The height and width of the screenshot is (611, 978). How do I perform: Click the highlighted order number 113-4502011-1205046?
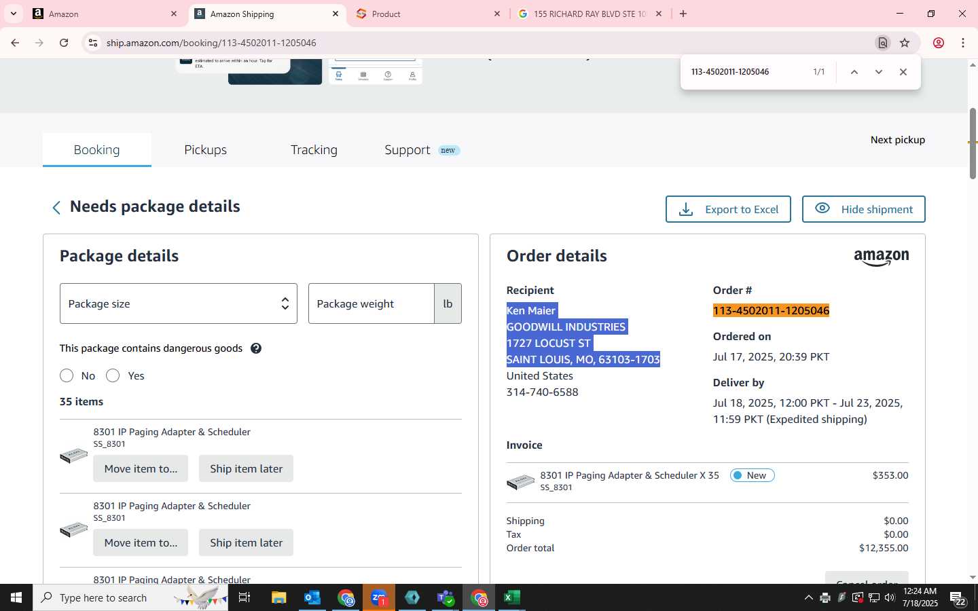click(771, 310)
